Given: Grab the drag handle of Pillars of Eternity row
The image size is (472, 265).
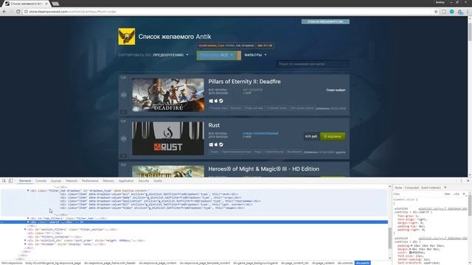Looking at the screenshot, I should click(124, 95).
